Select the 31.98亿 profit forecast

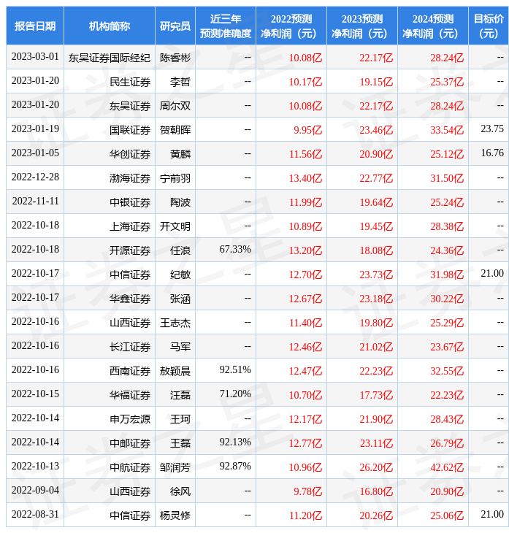click(x=447, y=275)
